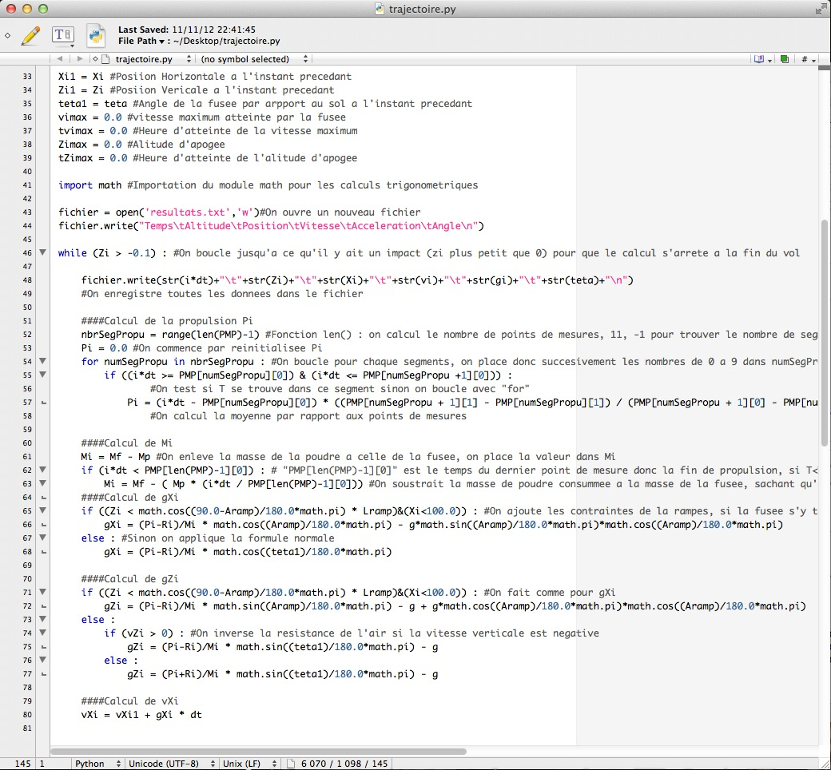Place cursor on 'import math' on line 41
Image resolution: width=831 pixels, height=770 pixels.
pyautogui.click(x=90, y=185)
